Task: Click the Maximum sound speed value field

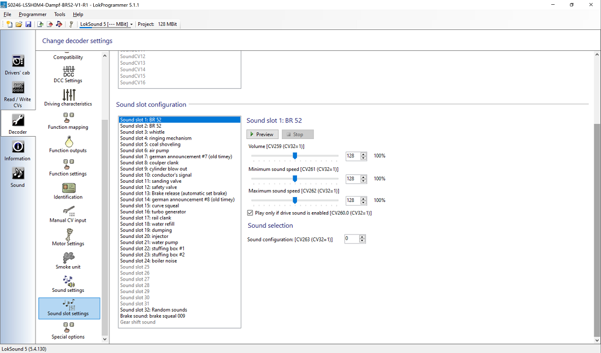Action: 352,201
